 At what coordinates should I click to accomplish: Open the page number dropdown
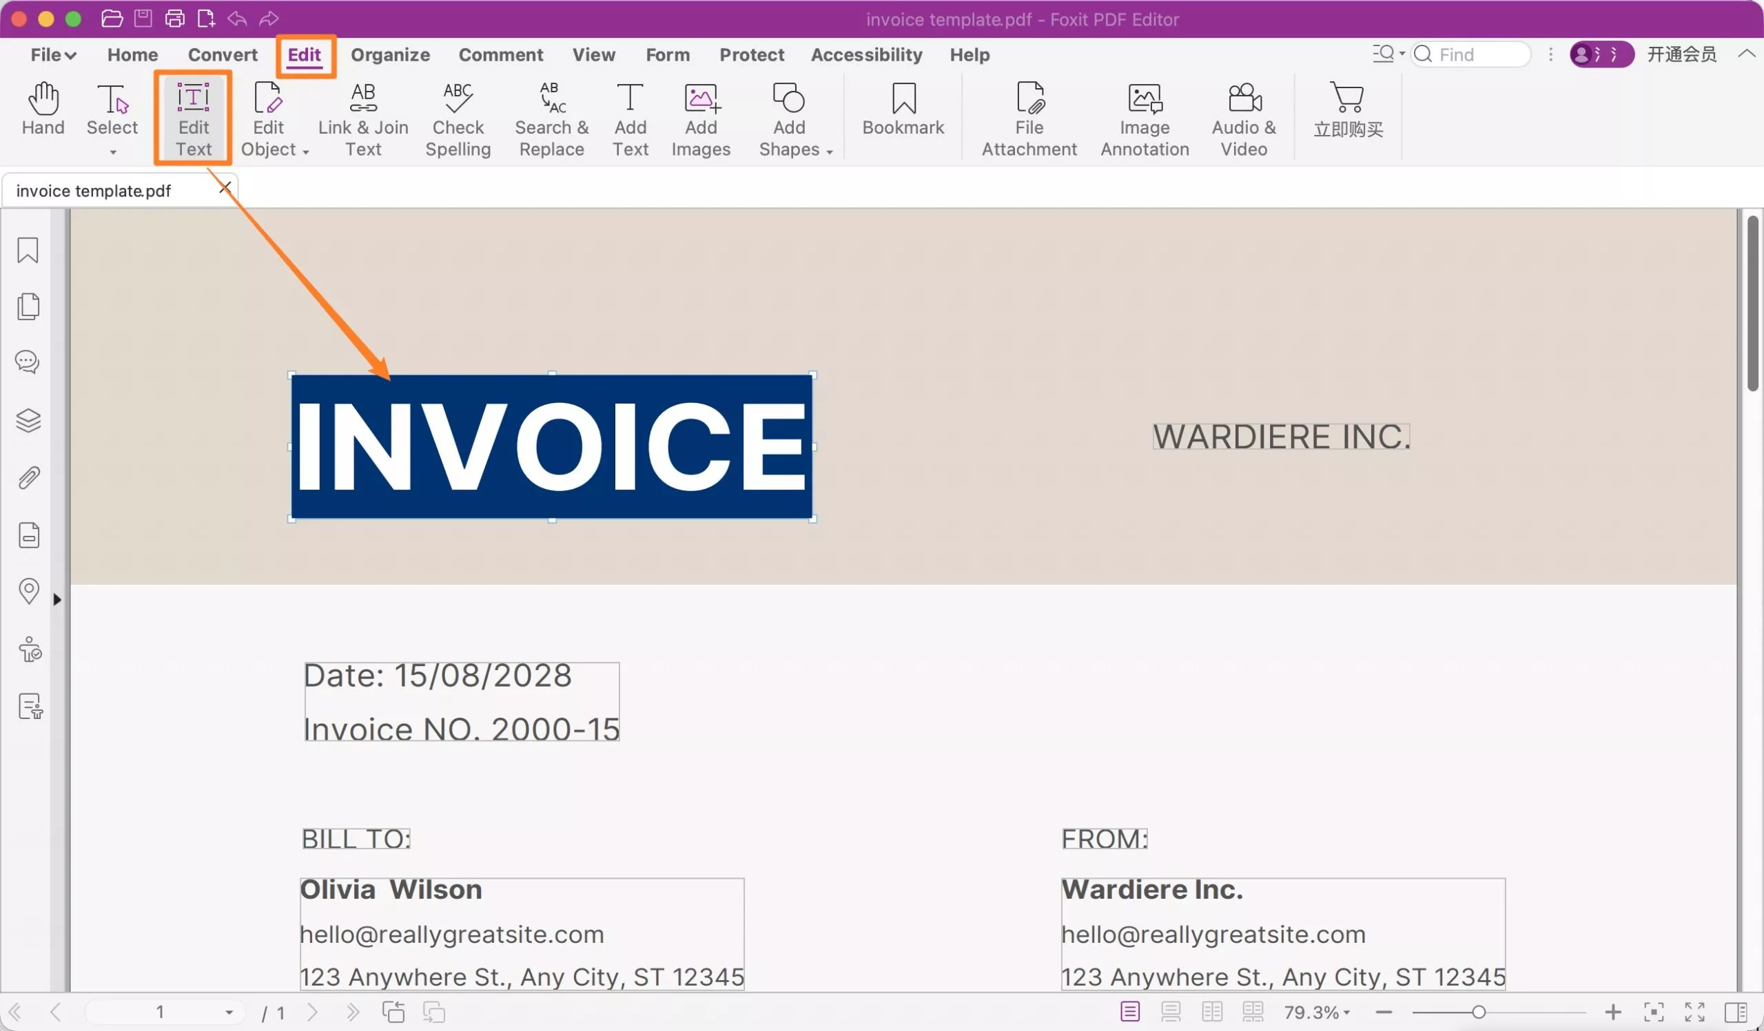tap(229, 1012)
